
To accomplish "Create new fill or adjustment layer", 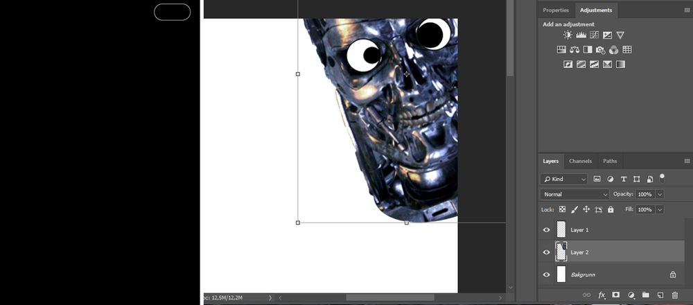I will 631,295.
